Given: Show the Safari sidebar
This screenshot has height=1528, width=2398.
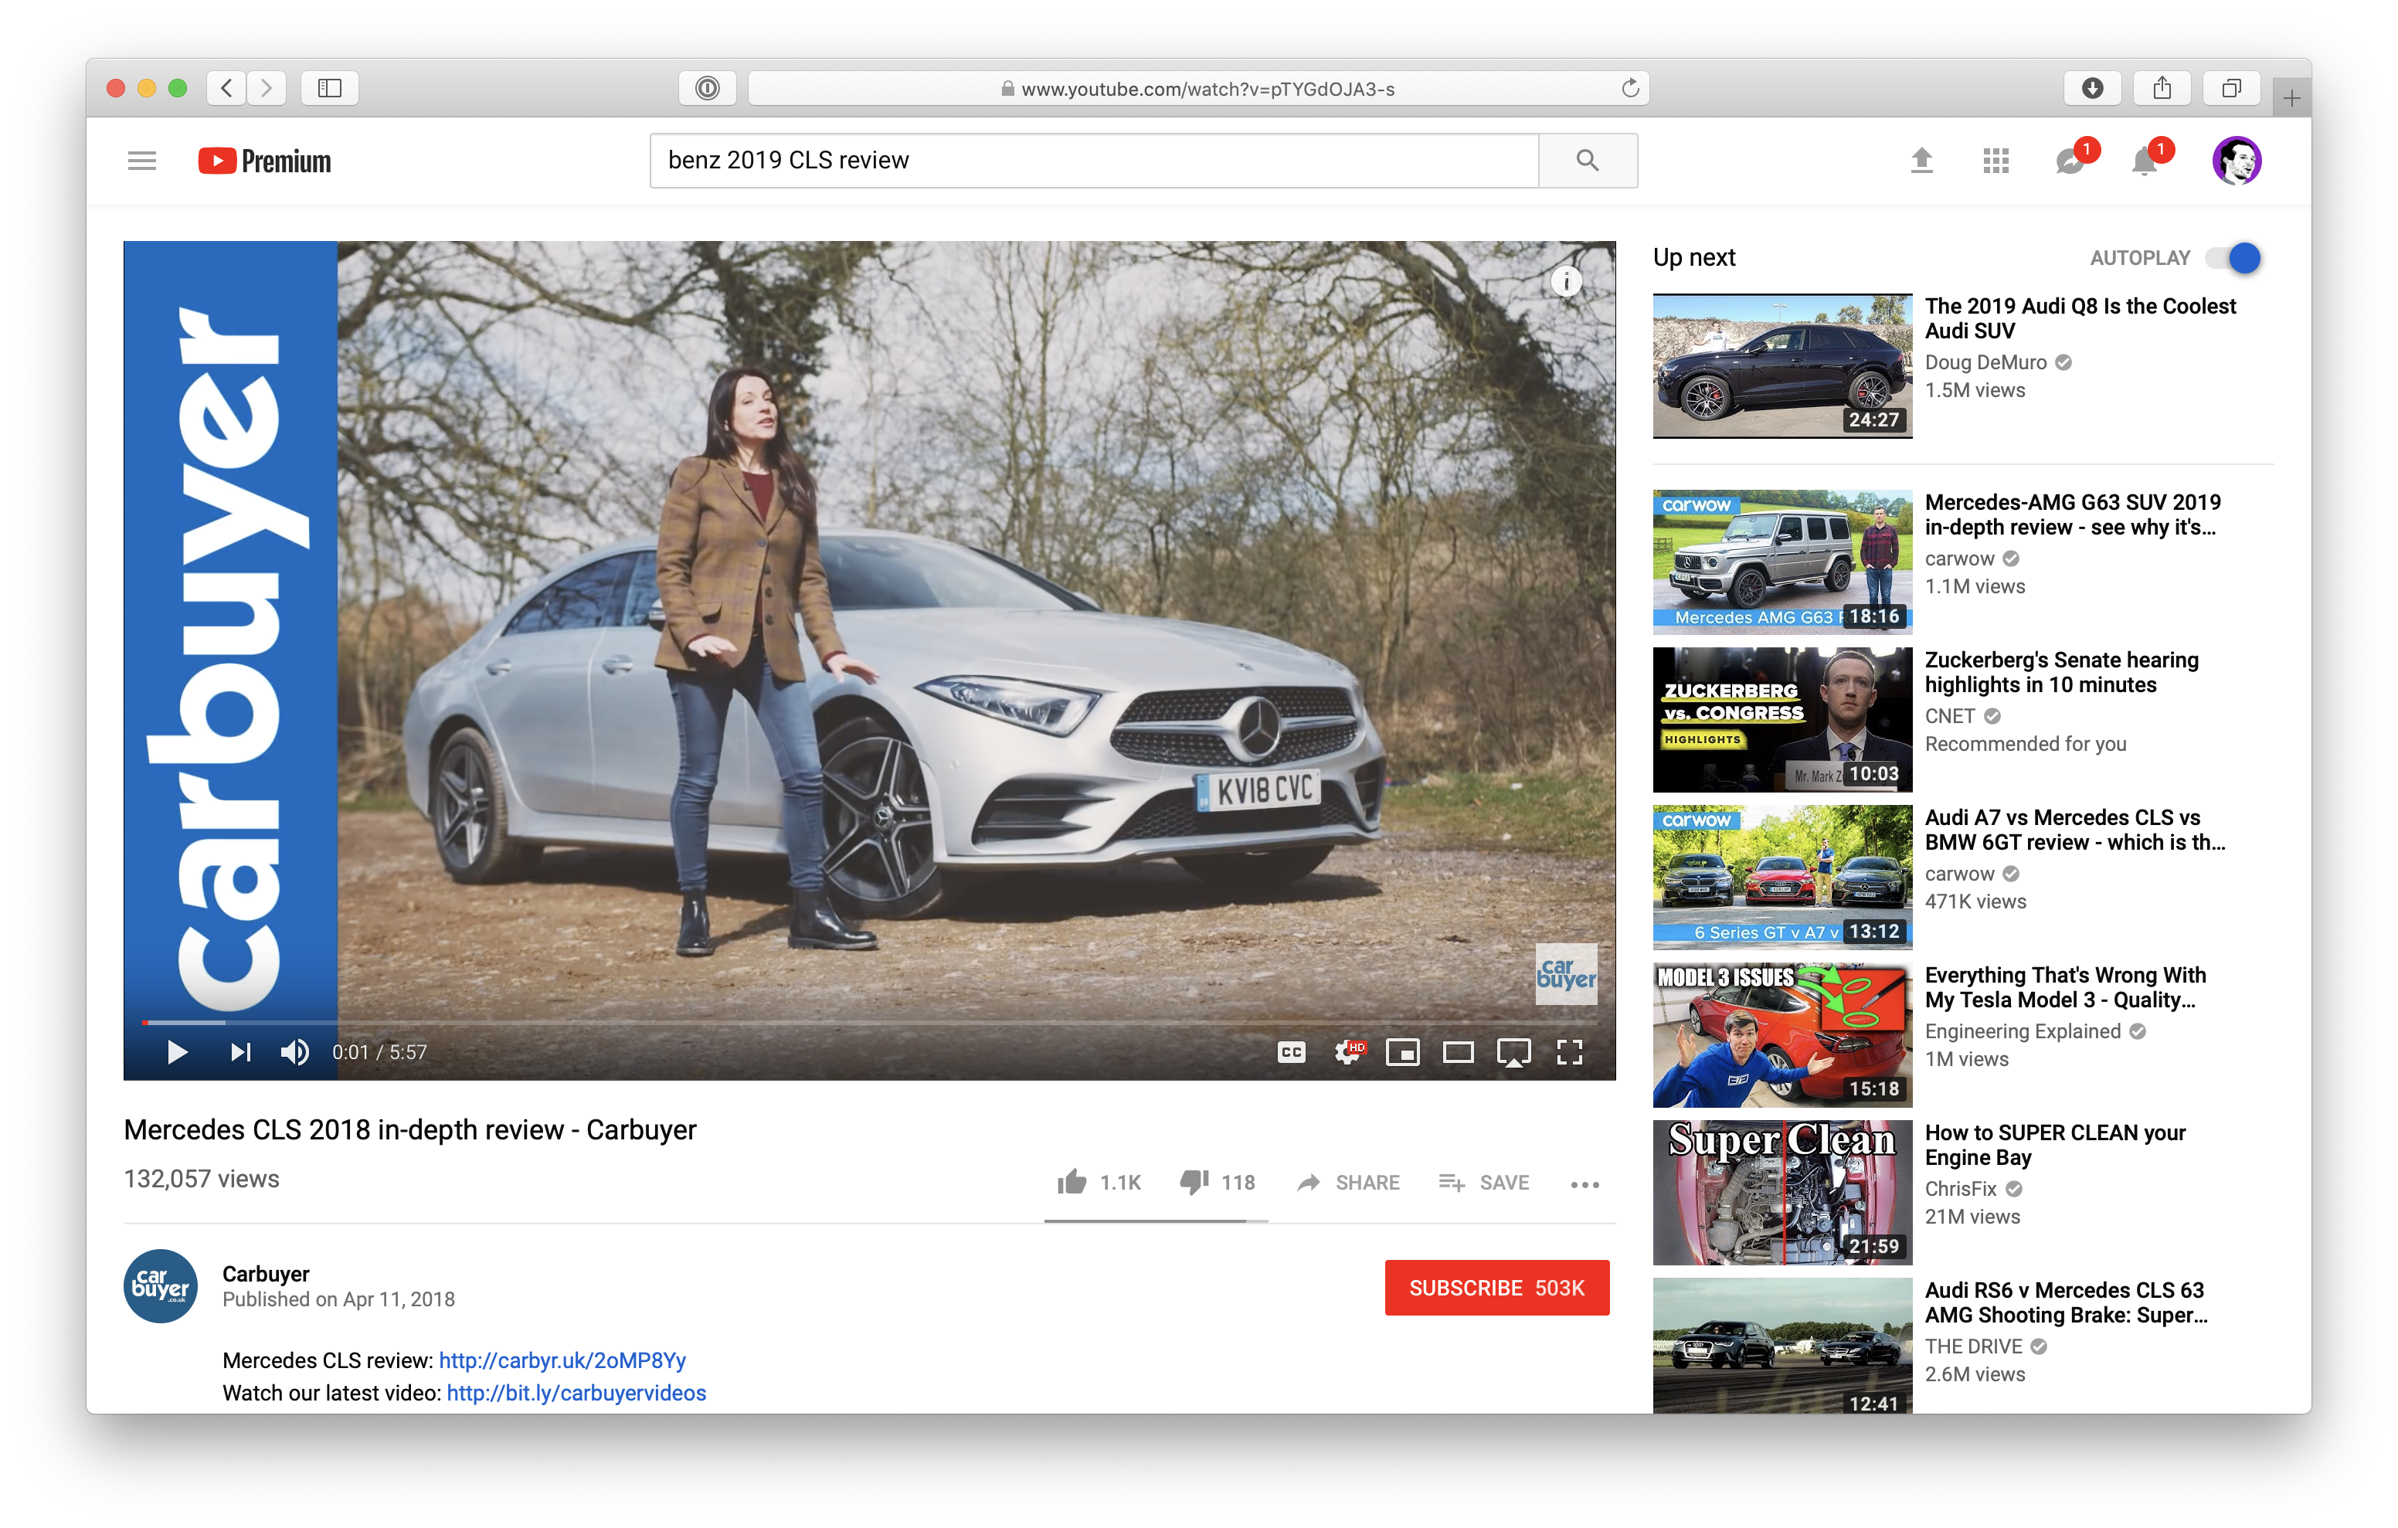Looking at the screenshot, I should 330,89.
